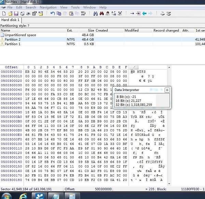Click the disk stack icon at toolbar end
The height and width of the screenshot is (199, 205).
(x=169, y=13)
